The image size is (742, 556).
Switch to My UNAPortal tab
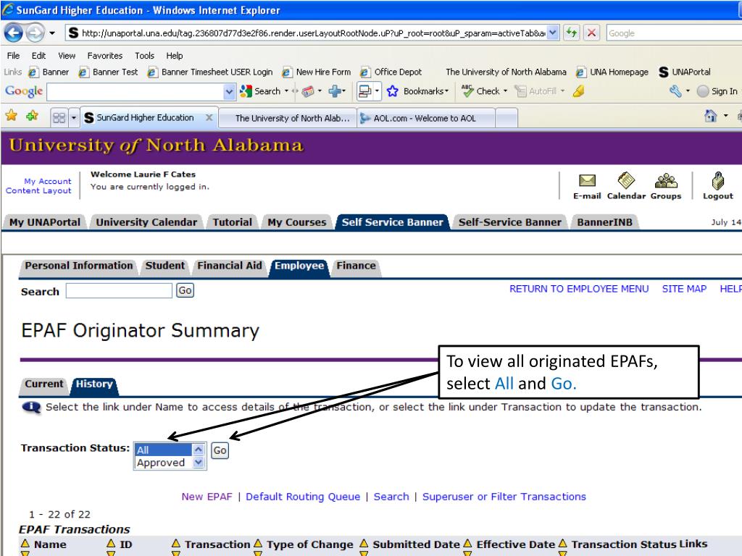[45, 222]
